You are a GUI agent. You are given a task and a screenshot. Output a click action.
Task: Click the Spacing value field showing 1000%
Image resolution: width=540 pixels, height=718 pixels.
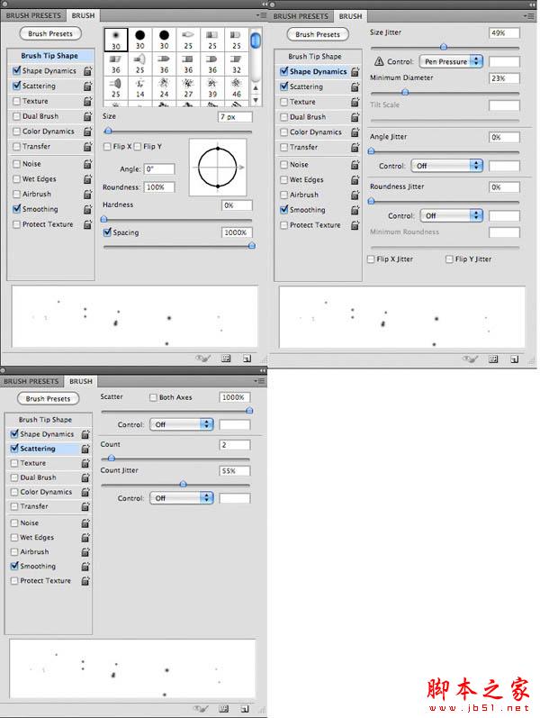pyautogui.click(x=237, y=232)
